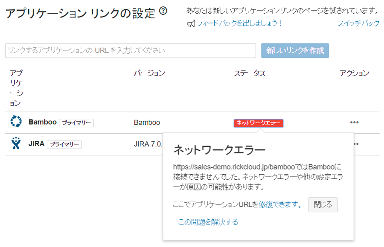This screenshot has height=247, width=384.
Task: Click the 閉じる button in the popup
Action: [x=323, y=204]
